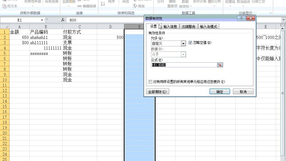286x161 pixels.
Task: Switch to the Input Message (输入信息) tab
Action: pyautogui.click(x=170, y=27)
